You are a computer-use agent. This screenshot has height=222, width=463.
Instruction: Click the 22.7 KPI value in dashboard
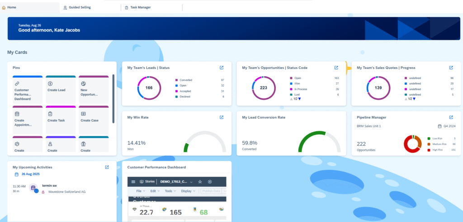(x=146, y=212)
